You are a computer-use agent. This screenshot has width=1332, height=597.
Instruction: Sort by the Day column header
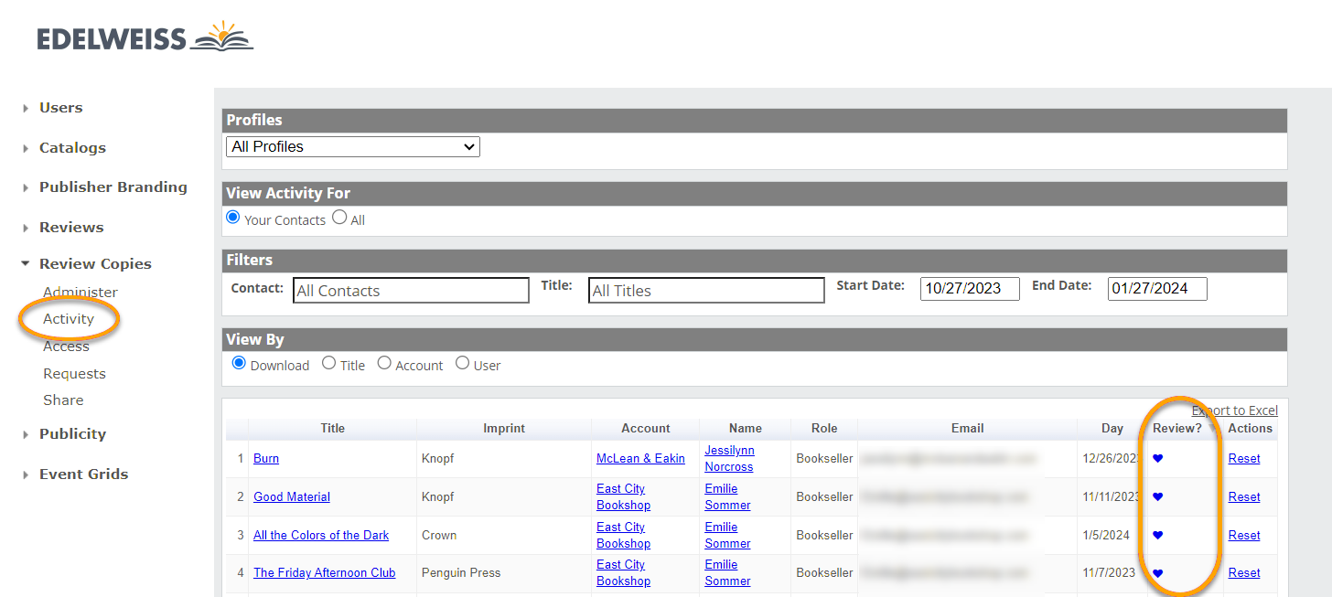[1112, 429]
